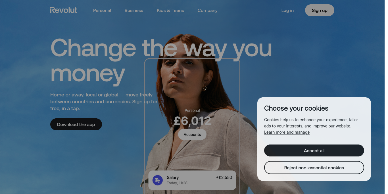Hit the Sign up button
Screen dimensions: 388x194
click(320, 10)
